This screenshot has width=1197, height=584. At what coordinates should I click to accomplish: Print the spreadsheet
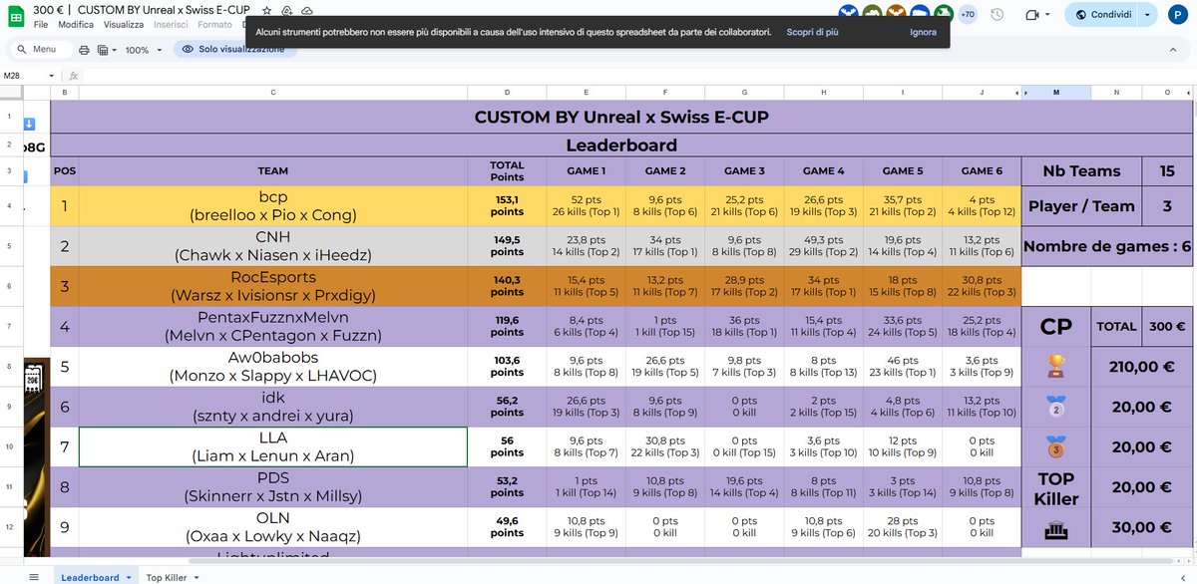coord(84,49)
